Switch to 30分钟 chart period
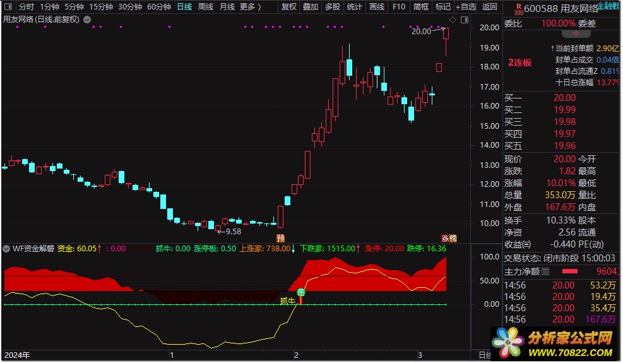The height and width of the screenshot is (363, 623). click(x=130, y=7)
